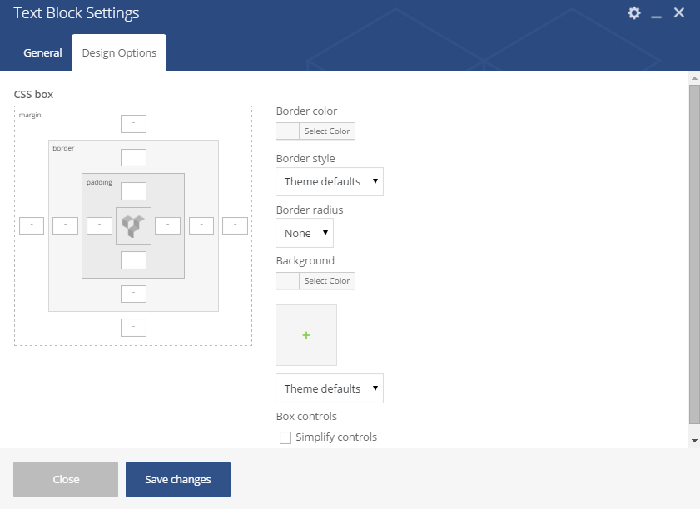This screenshot has height=509, width=700.
Task: Enable Simplify controls checkbox
Action: click(285, 437)
